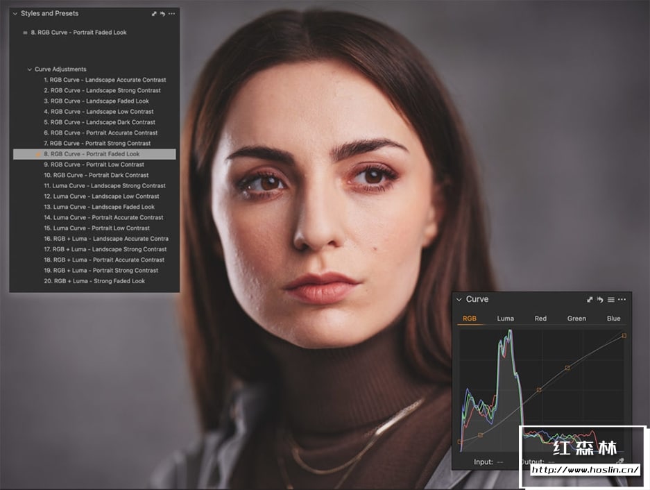The width and height of the screenshot is (650, 490).
Task: Collapse the Curve Adjustments group
Action: click(29, 69)
